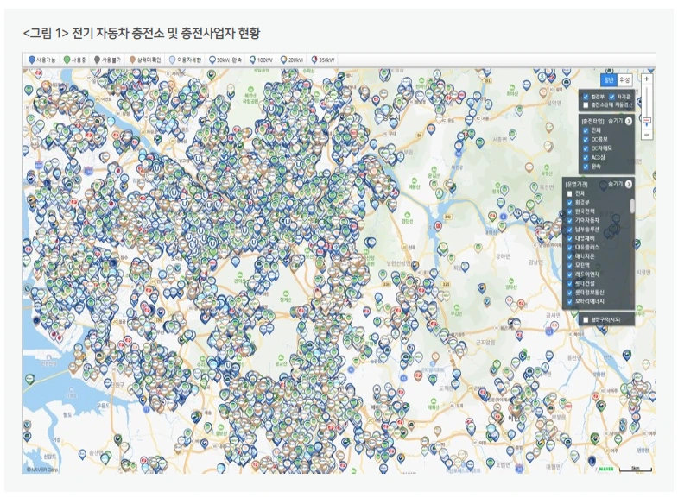Click the 이용자제한 light-blue pin legend icon
The width and height of the screenshot is (678, 498).
point(172,60)
